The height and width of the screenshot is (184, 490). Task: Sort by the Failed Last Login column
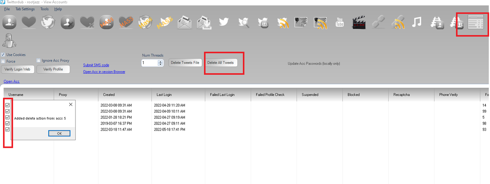(228, 95)
